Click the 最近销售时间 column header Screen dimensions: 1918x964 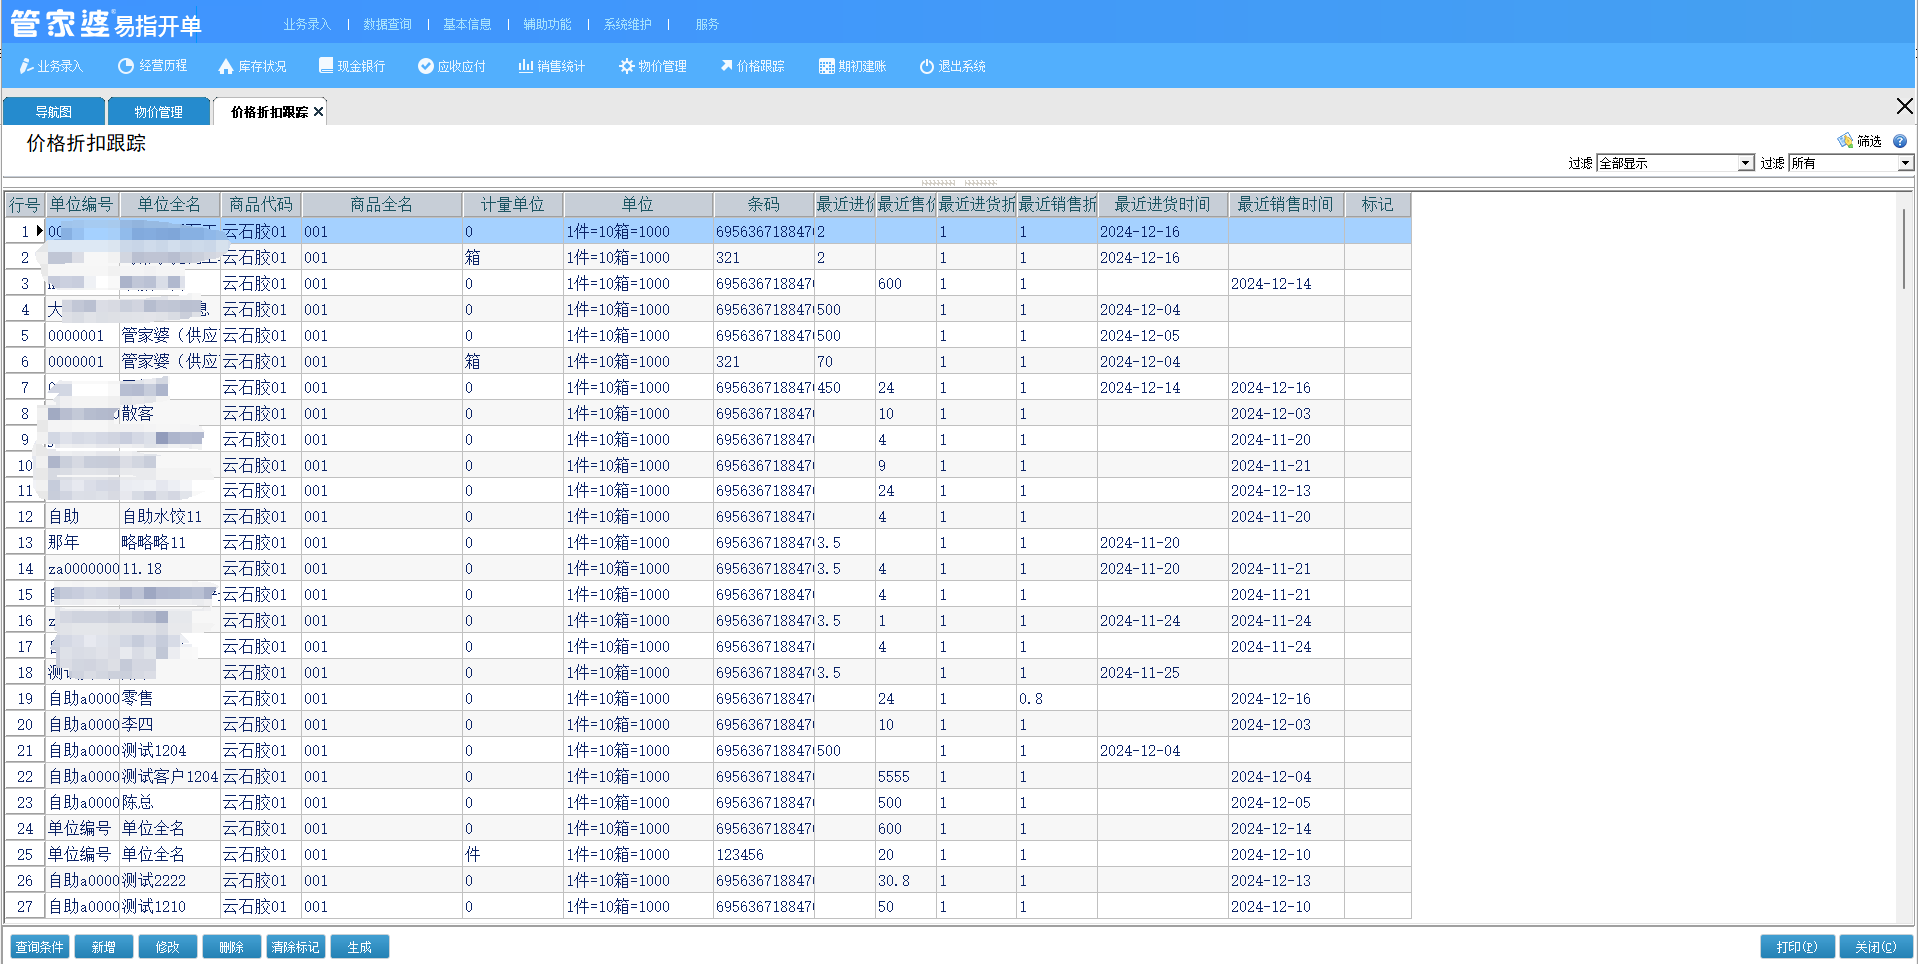(1285, 205)
